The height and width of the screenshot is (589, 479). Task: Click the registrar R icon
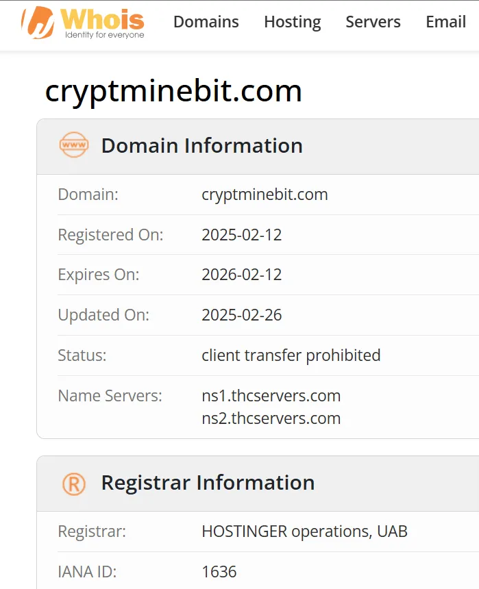pyautogui.click(x=74, y=484)
